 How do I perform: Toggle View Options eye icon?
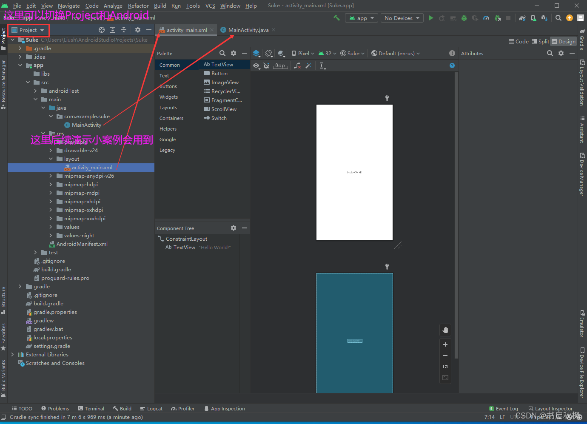click(x=256, y=65)
